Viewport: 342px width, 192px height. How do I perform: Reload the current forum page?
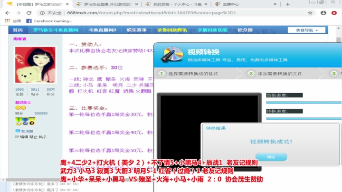click(29, 13)
